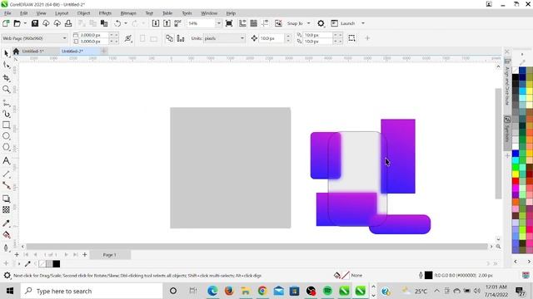Click the Launch button
Viewport: 533px width, 299px height.
(x=343, y=23)
